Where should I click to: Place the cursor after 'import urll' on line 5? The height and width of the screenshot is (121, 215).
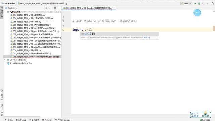[x=92, y=30]
